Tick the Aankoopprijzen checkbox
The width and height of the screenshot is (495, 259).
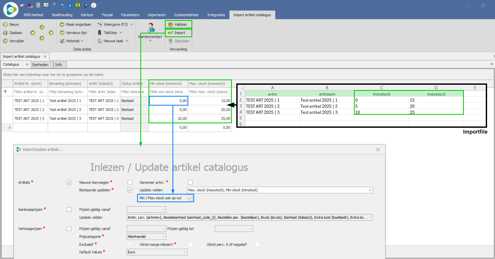click(x=69, y=209)
